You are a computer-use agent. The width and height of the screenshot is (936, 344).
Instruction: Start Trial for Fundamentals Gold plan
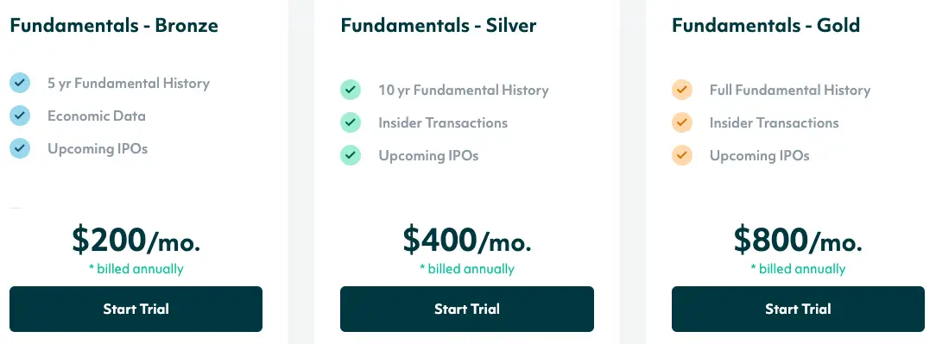(798, 309)
